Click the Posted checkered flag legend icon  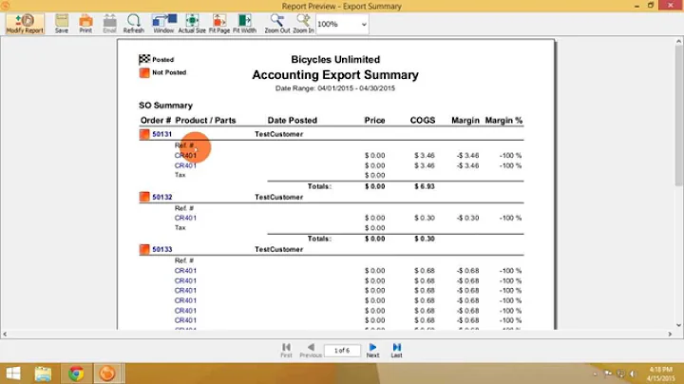144,59
